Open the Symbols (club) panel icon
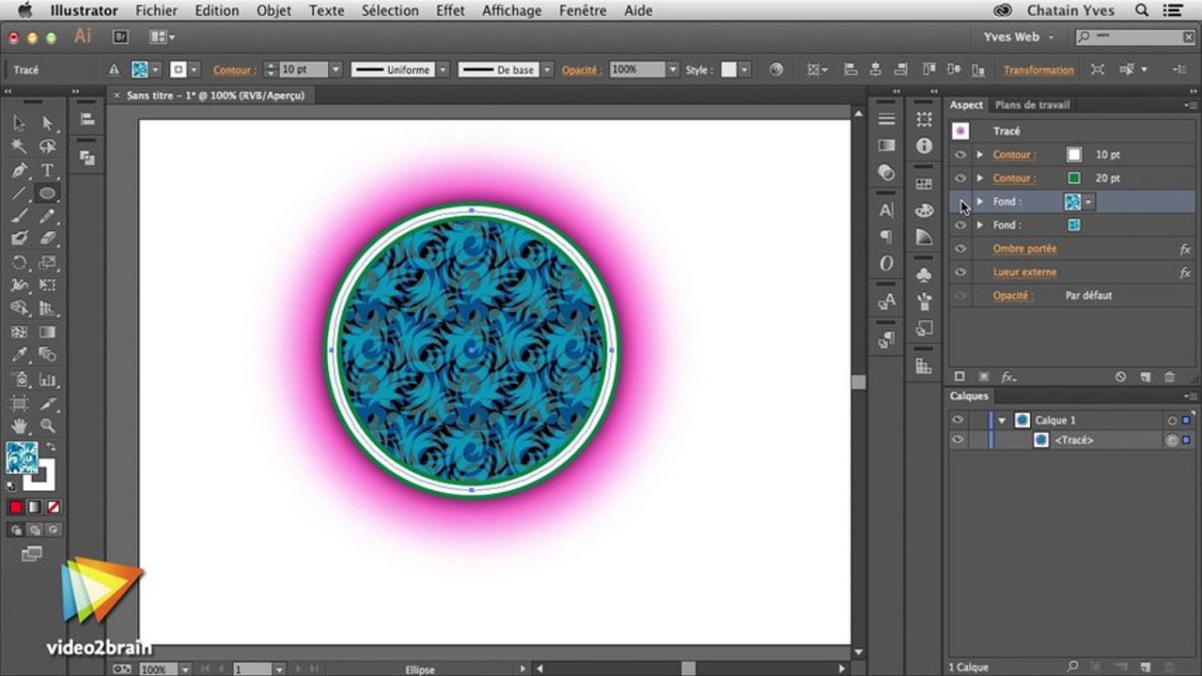Image resolution: width=1202 pixels, height=676 pixels. coord(925,276)
